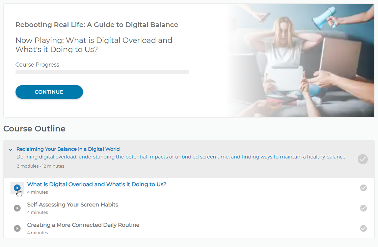
Task: Open the Creating a More Connected Daily Routine title
Action: (x=83, y=225)
